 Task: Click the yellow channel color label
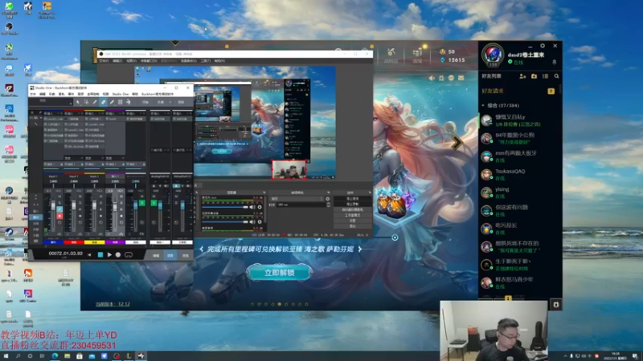(94, 242)
